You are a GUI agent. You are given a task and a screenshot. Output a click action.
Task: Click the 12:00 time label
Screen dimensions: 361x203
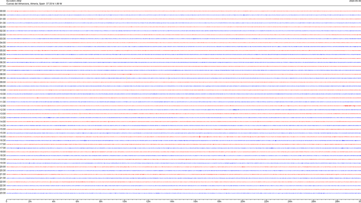click(3, 106)
